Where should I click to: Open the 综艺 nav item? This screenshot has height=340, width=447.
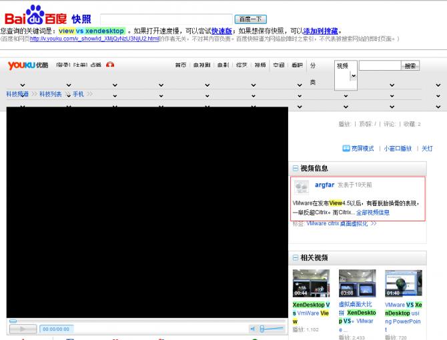click(242, 65)
